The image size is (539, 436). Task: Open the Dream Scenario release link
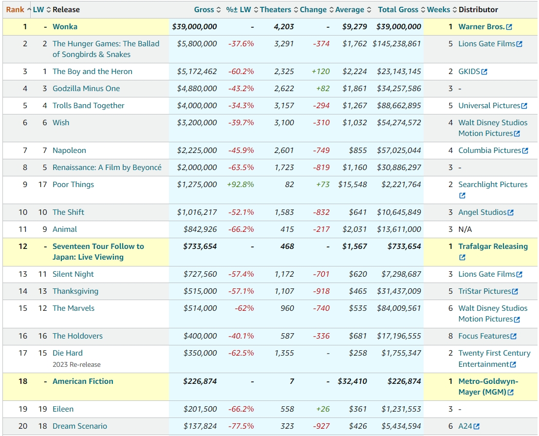[x=80, y=426]
